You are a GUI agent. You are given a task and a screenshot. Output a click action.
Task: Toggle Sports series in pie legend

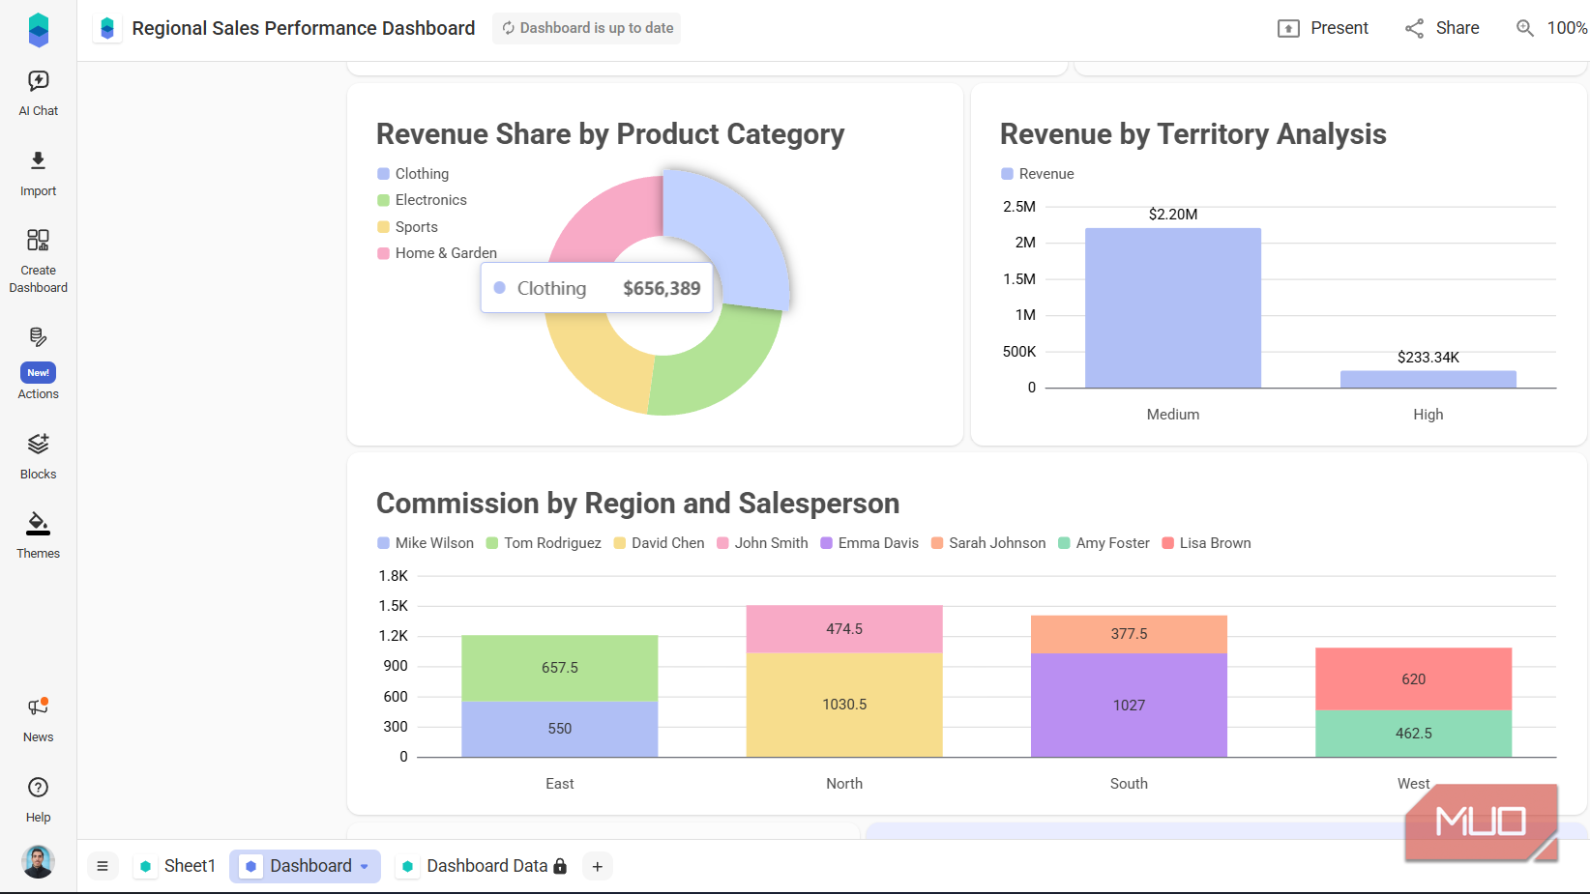(407, 227)
